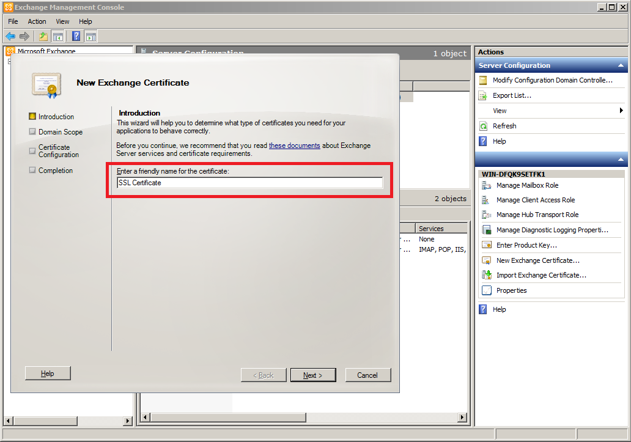Click Next in the certificate wizard
This screenshot has height=442, width=631.
(312, 375)
